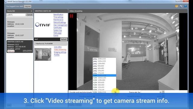
Task: Focus the device search field containing cc8371
Action: pos(16,15)
